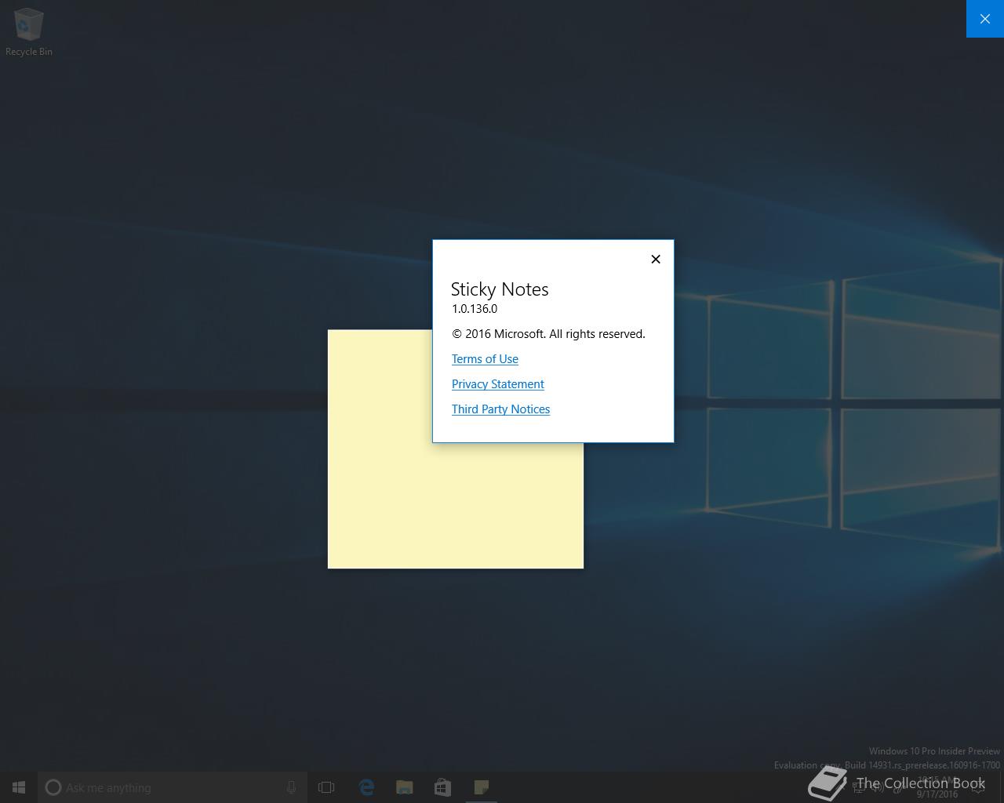This screenshot has height=803, width=1004.
Task: Open the Windows Start menu
Action: click(x=19, y=787)
